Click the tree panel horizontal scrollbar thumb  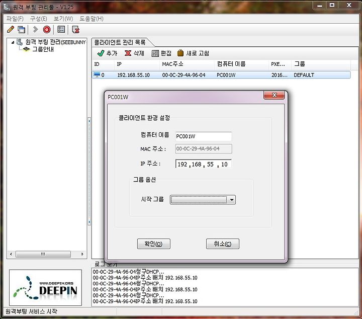43,254
